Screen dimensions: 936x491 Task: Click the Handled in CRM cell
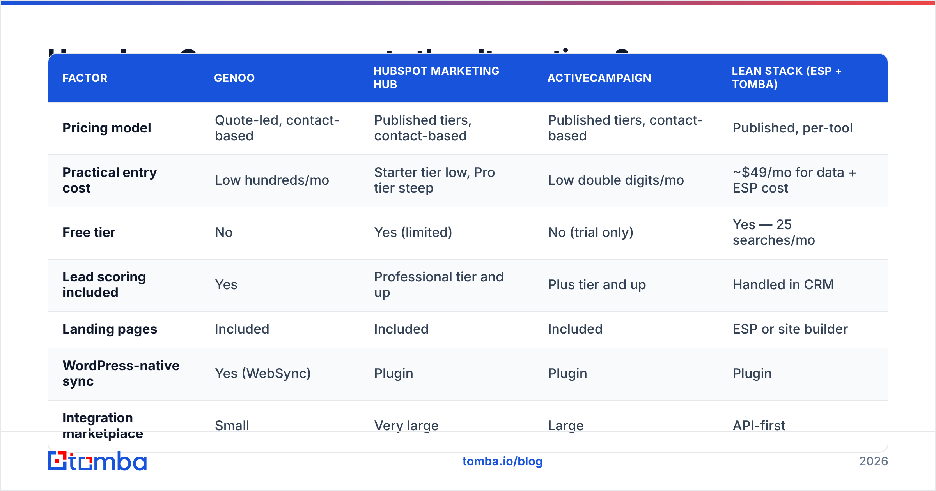pyautogui.click(x=783, y=284)
